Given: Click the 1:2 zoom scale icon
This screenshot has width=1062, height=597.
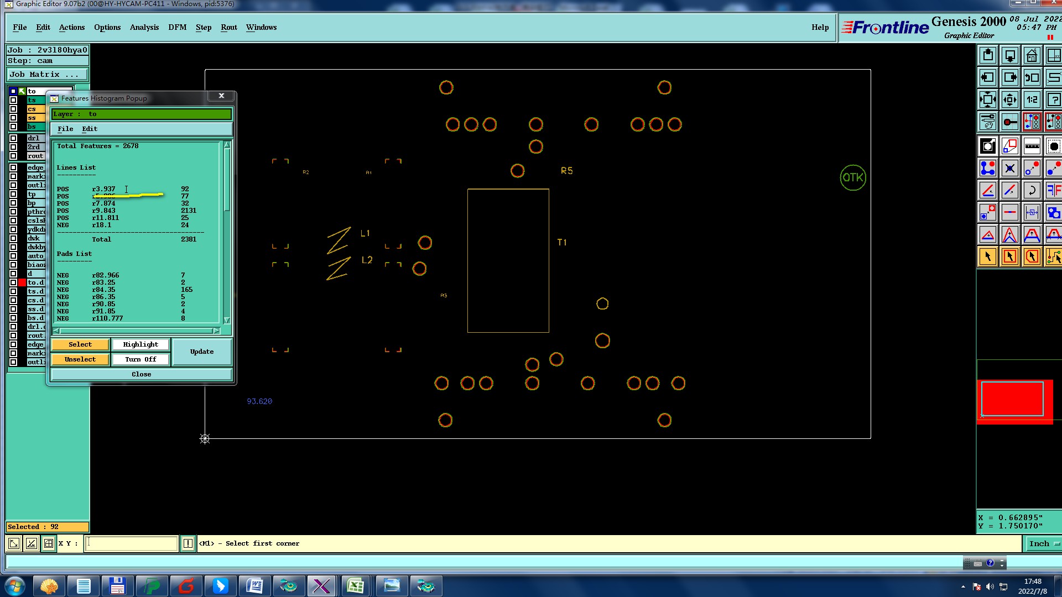Looking at the screenshot, I should point(1032,100).
